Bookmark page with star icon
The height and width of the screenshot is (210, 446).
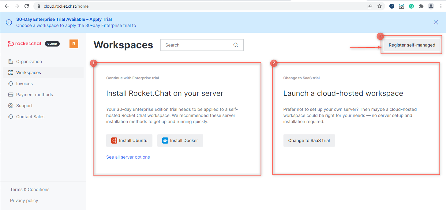[380, 6]
